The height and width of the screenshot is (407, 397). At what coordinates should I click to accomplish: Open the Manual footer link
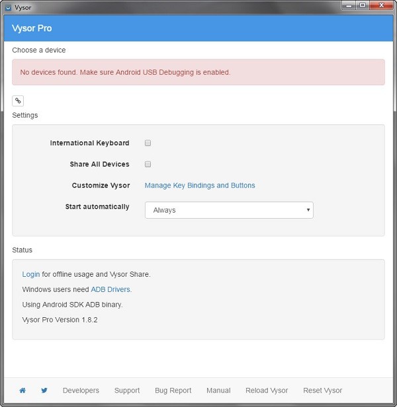tap(218, 390)
